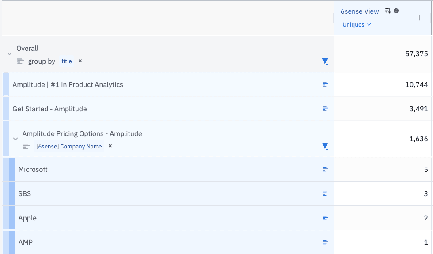Click the filter icon in Overall row

(325, 61)
